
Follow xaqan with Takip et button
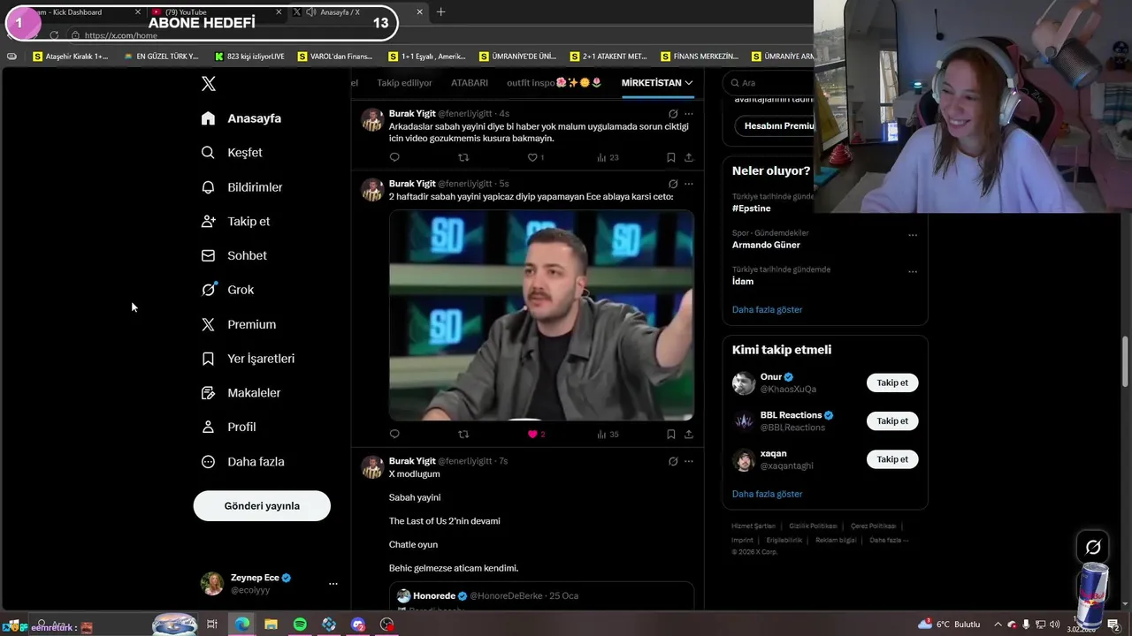coord(892,459)
